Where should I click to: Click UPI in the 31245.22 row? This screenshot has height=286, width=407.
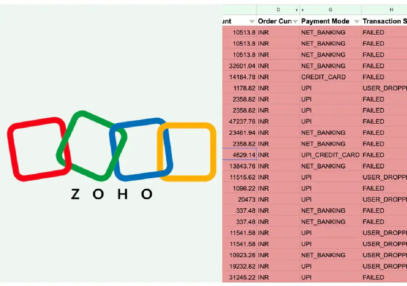(x=330, y=277)
